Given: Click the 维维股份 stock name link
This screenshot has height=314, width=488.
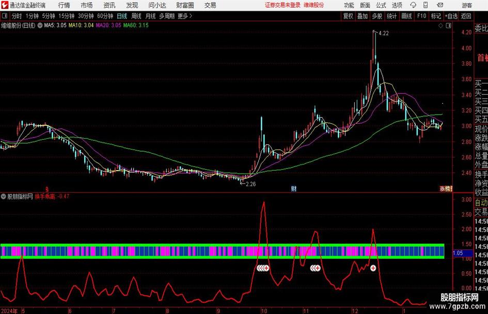Looking at the screenshot, I should point(314,5).
